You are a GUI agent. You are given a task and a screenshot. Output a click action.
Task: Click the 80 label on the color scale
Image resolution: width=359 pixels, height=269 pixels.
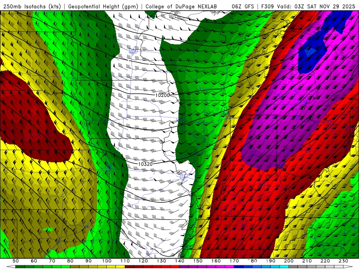tap(70, 261)
